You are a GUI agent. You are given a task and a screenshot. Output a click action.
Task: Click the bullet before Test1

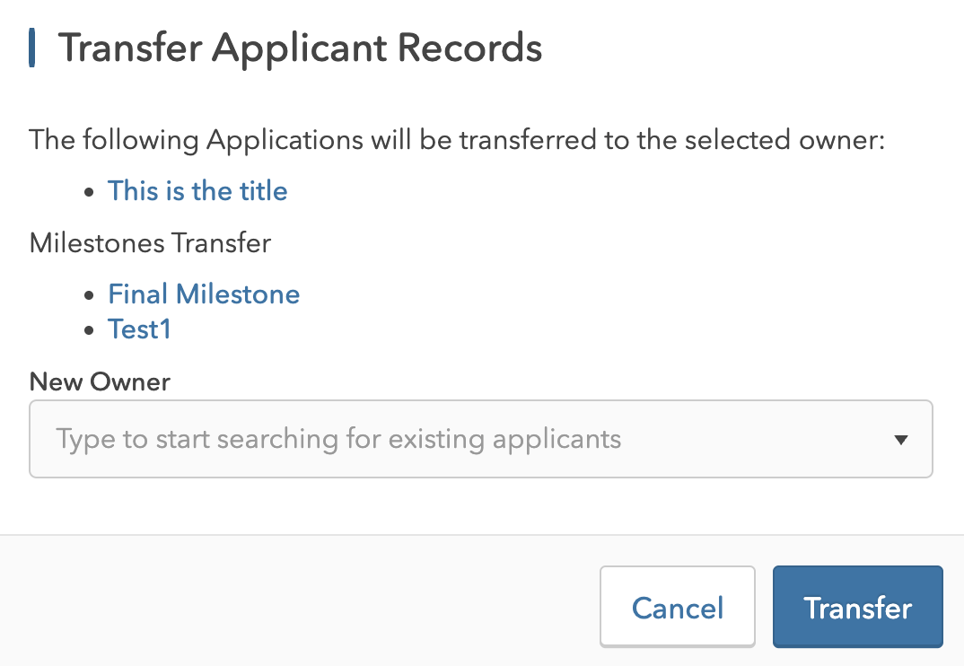89,331
